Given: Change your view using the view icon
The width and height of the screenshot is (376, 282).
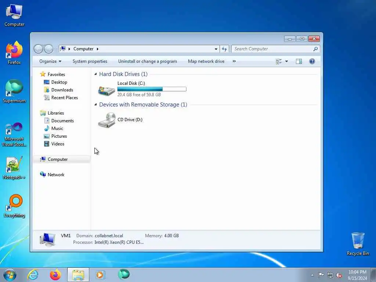Looking at the screenshot, I should click(x=279, y=61).
